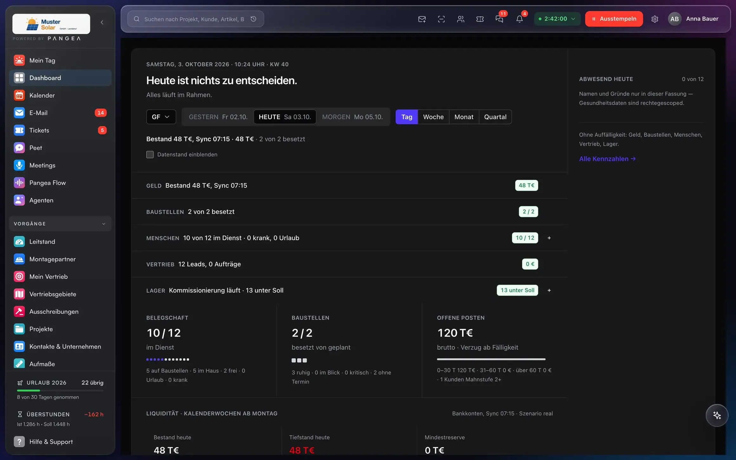Switch to the Quartal tab
736x460 pixels.
click(x=495, y=117)
